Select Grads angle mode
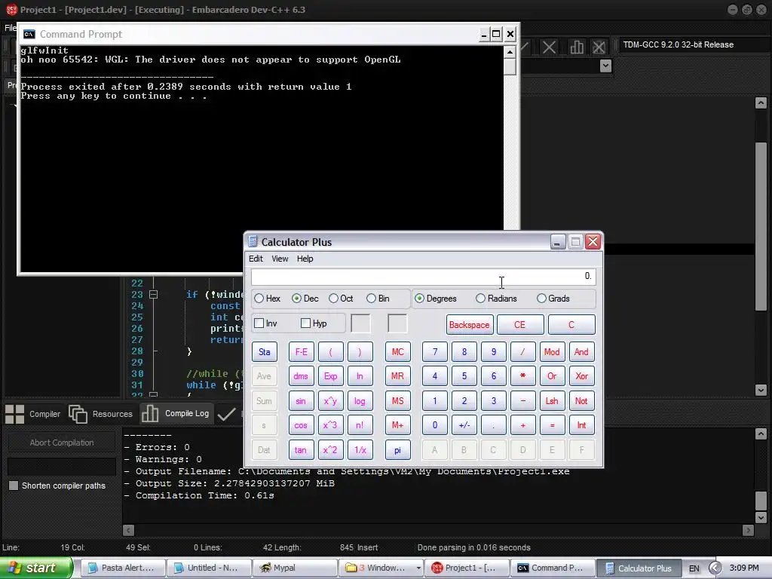The width and height of the screenshot is (772, 579). pyautogui.click(x=541, y=299)
